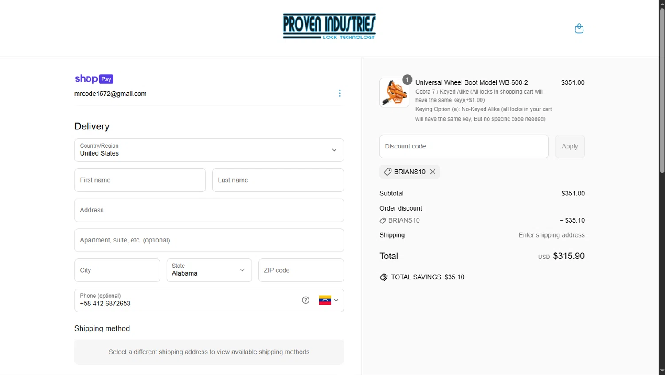This screenshot has width=665, height=375.
Task: Click the scrollbar down arrow
Action: (x=662, y=371)
